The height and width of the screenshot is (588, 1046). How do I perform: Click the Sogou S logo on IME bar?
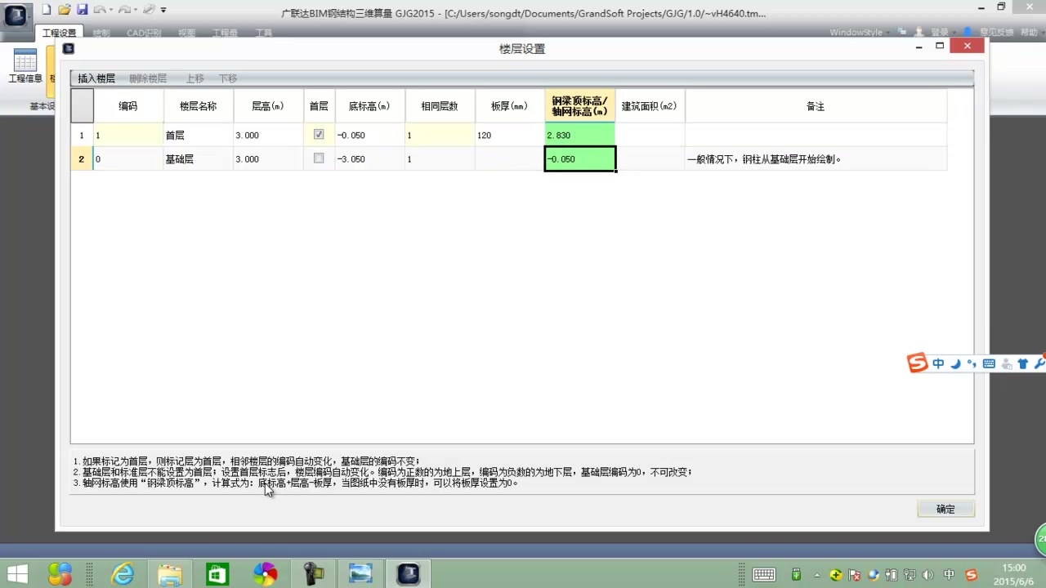tap(918, 363)
